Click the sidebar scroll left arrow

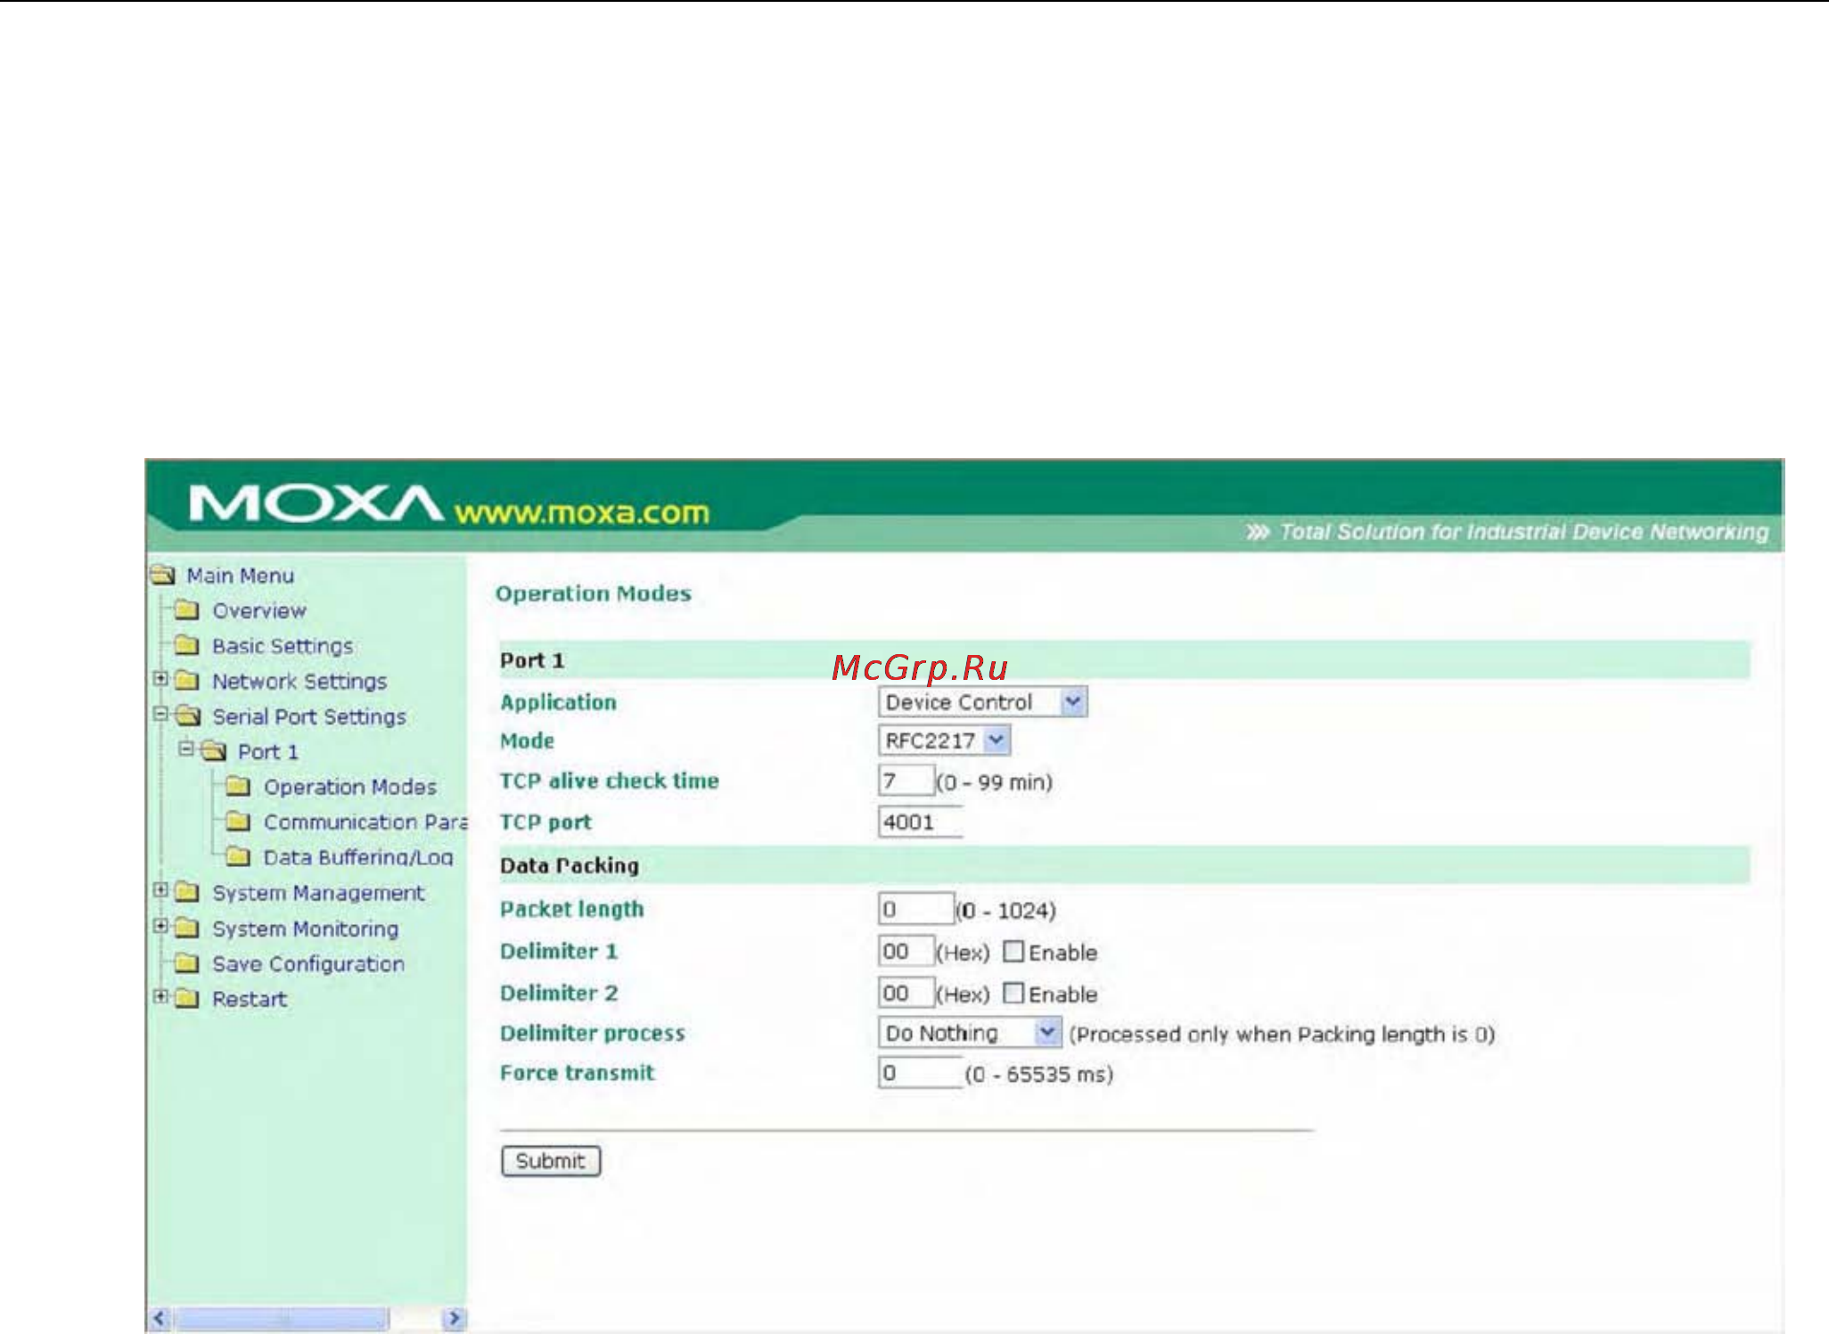tap(160, 1318)
